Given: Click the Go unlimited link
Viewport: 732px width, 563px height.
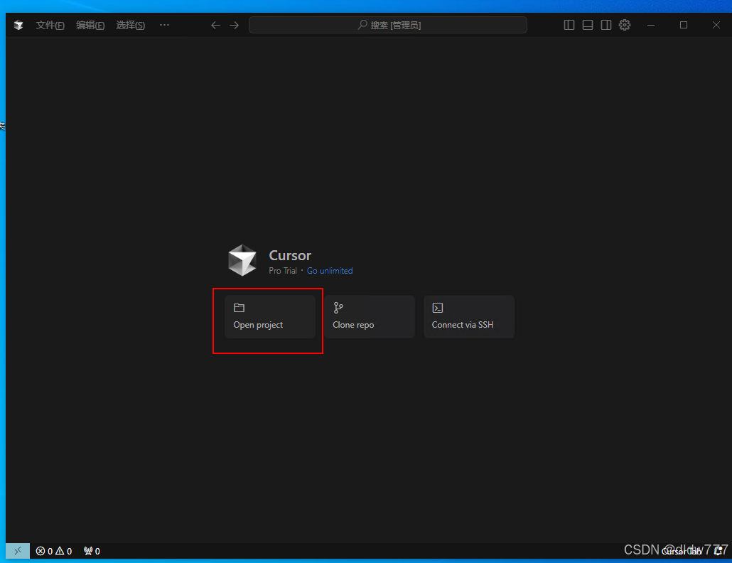Looking at the screenshot, I should 330,271.
